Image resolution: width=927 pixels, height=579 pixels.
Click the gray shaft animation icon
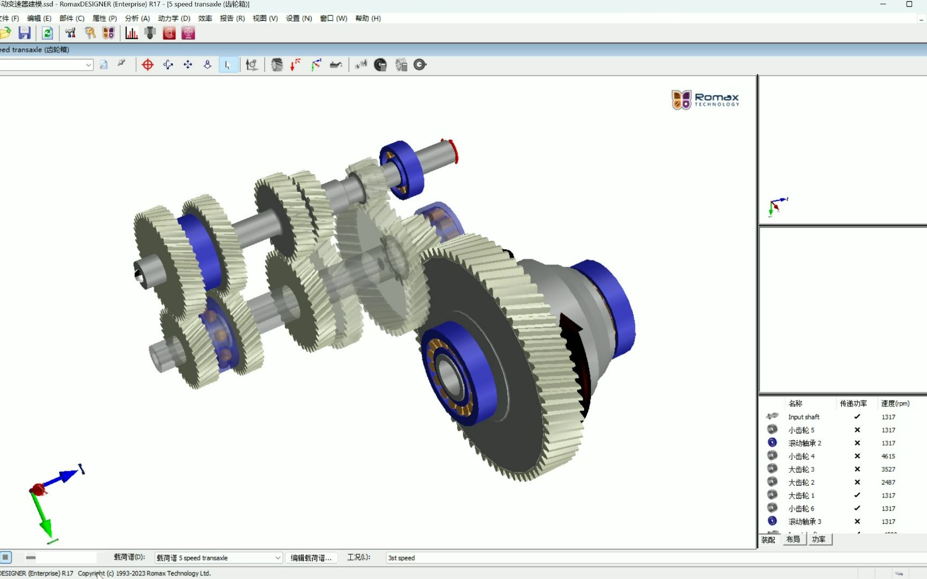(x=360, y=65)
